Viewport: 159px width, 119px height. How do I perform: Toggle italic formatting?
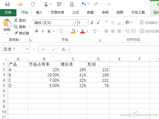point(43,31)
